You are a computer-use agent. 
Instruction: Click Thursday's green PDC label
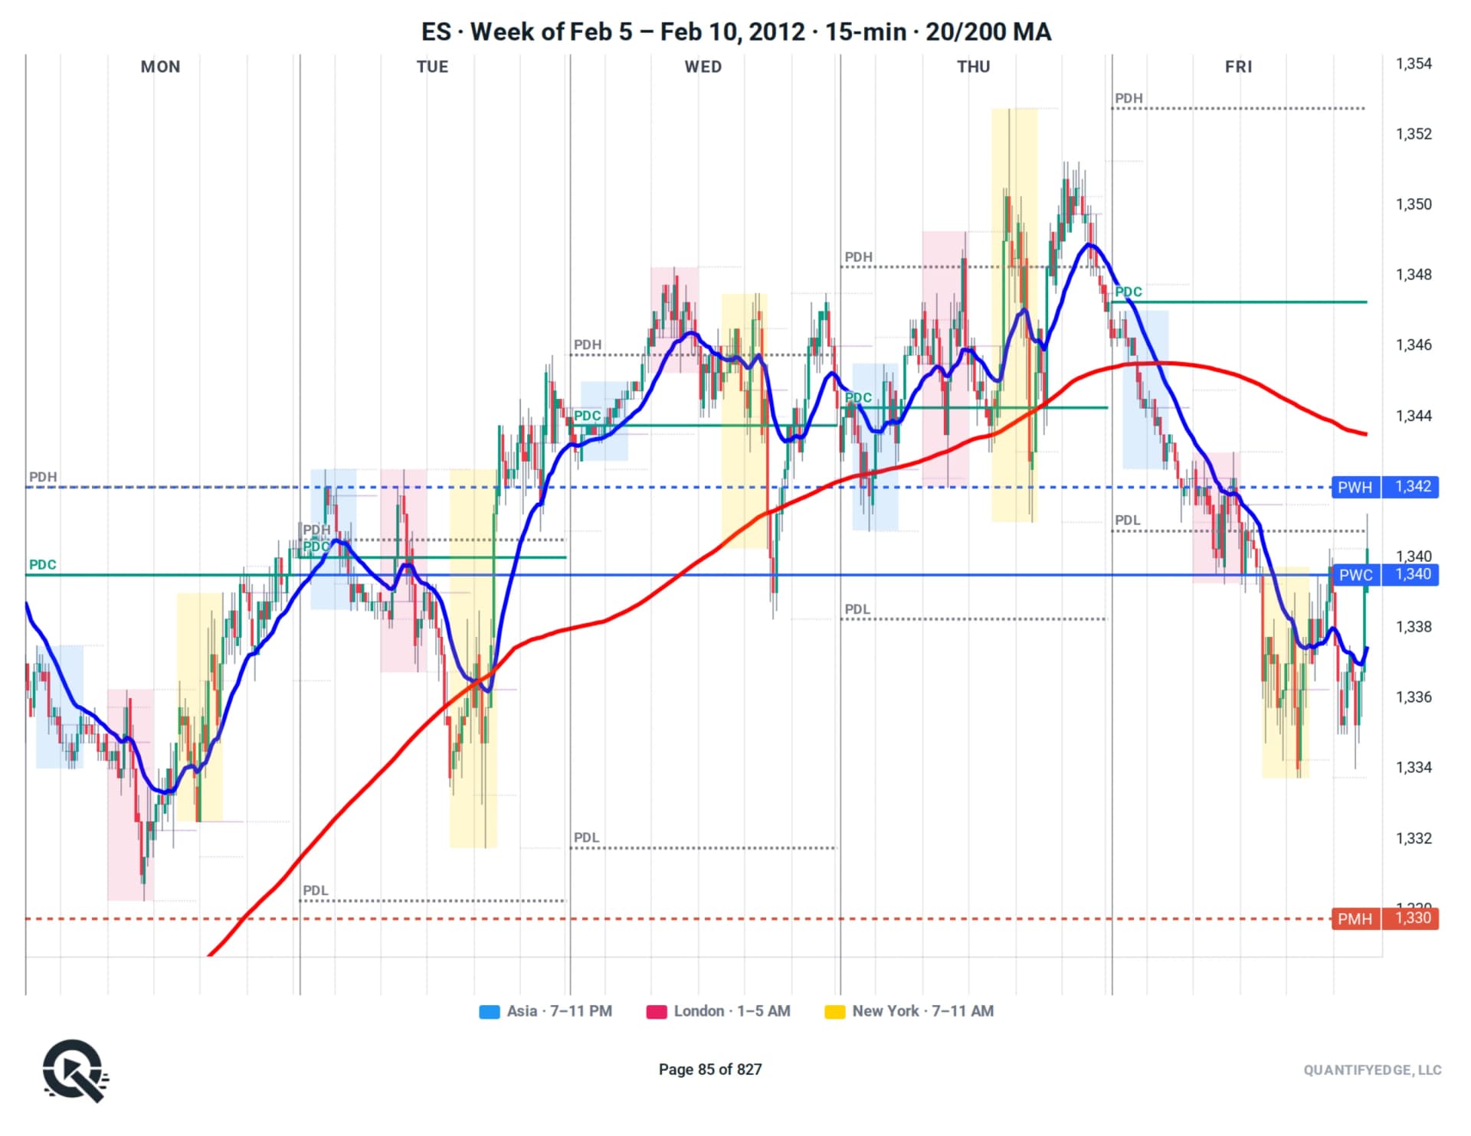tap(858, 398)
